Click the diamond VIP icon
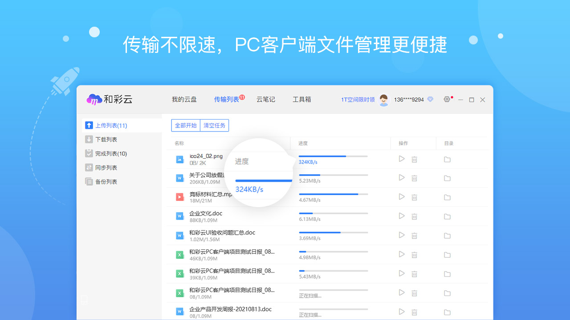Viewport: 570px width, 320px height. 430,100
